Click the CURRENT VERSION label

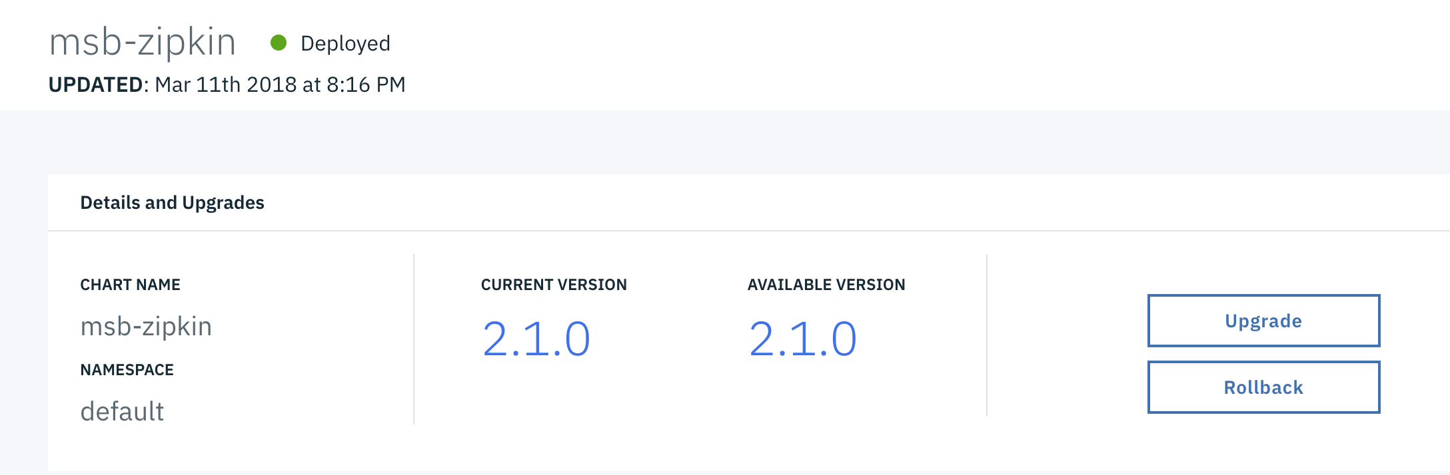[554, 285]
